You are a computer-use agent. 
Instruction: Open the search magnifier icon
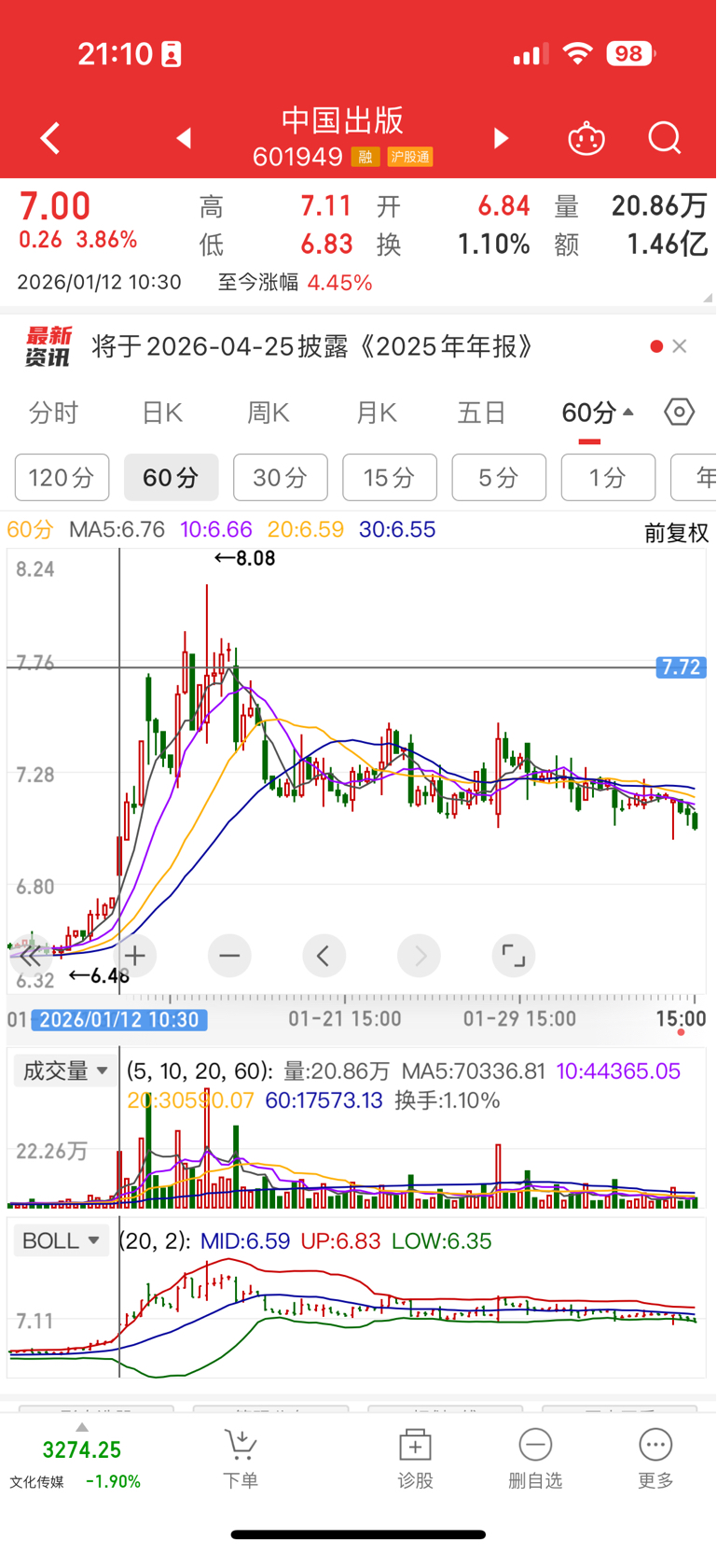pos(665,138)
